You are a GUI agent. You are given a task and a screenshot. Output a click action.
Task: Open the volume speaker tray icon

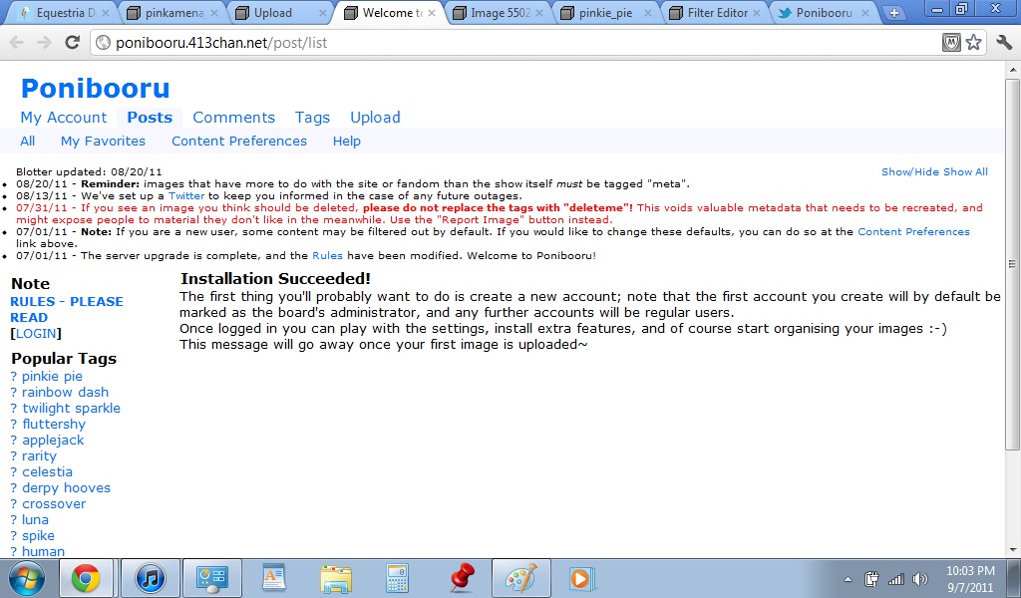pyautogui.click(x=919, y=578)
